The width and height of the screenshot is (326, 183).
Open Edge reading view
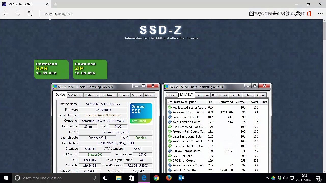coord(252,14)
